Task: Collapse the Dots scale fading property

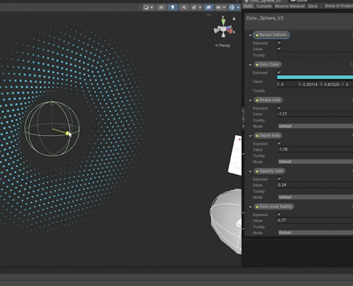Action: [x=251, y=207]
